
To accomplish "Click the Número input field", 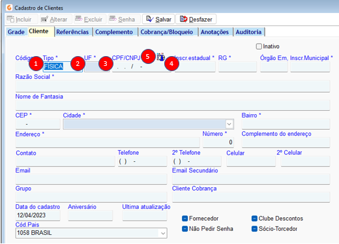I will point(218,142).
